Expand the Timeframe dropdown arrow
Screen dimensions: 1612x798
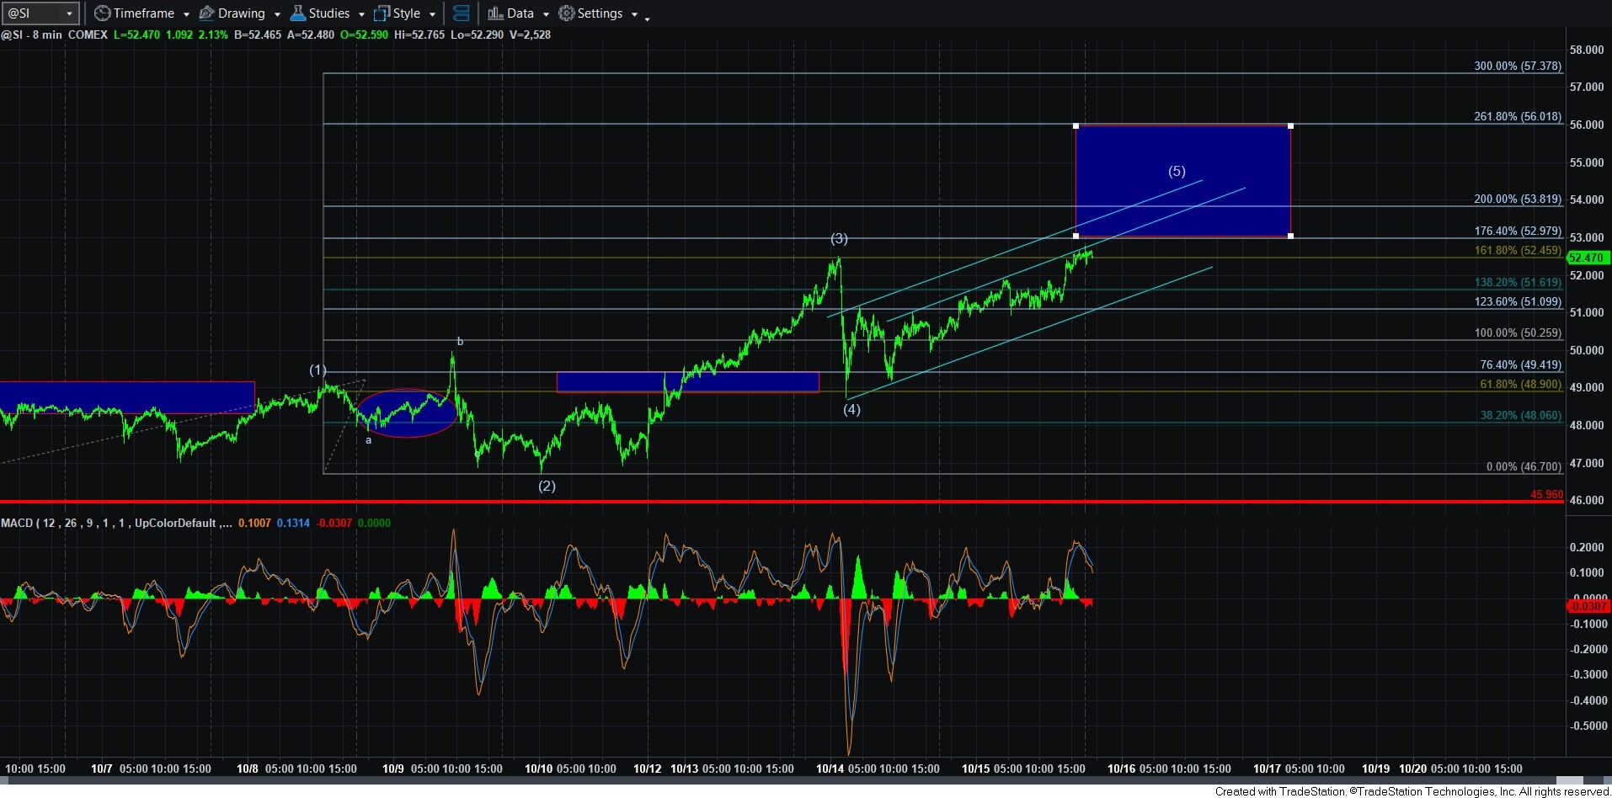(186, 14)
